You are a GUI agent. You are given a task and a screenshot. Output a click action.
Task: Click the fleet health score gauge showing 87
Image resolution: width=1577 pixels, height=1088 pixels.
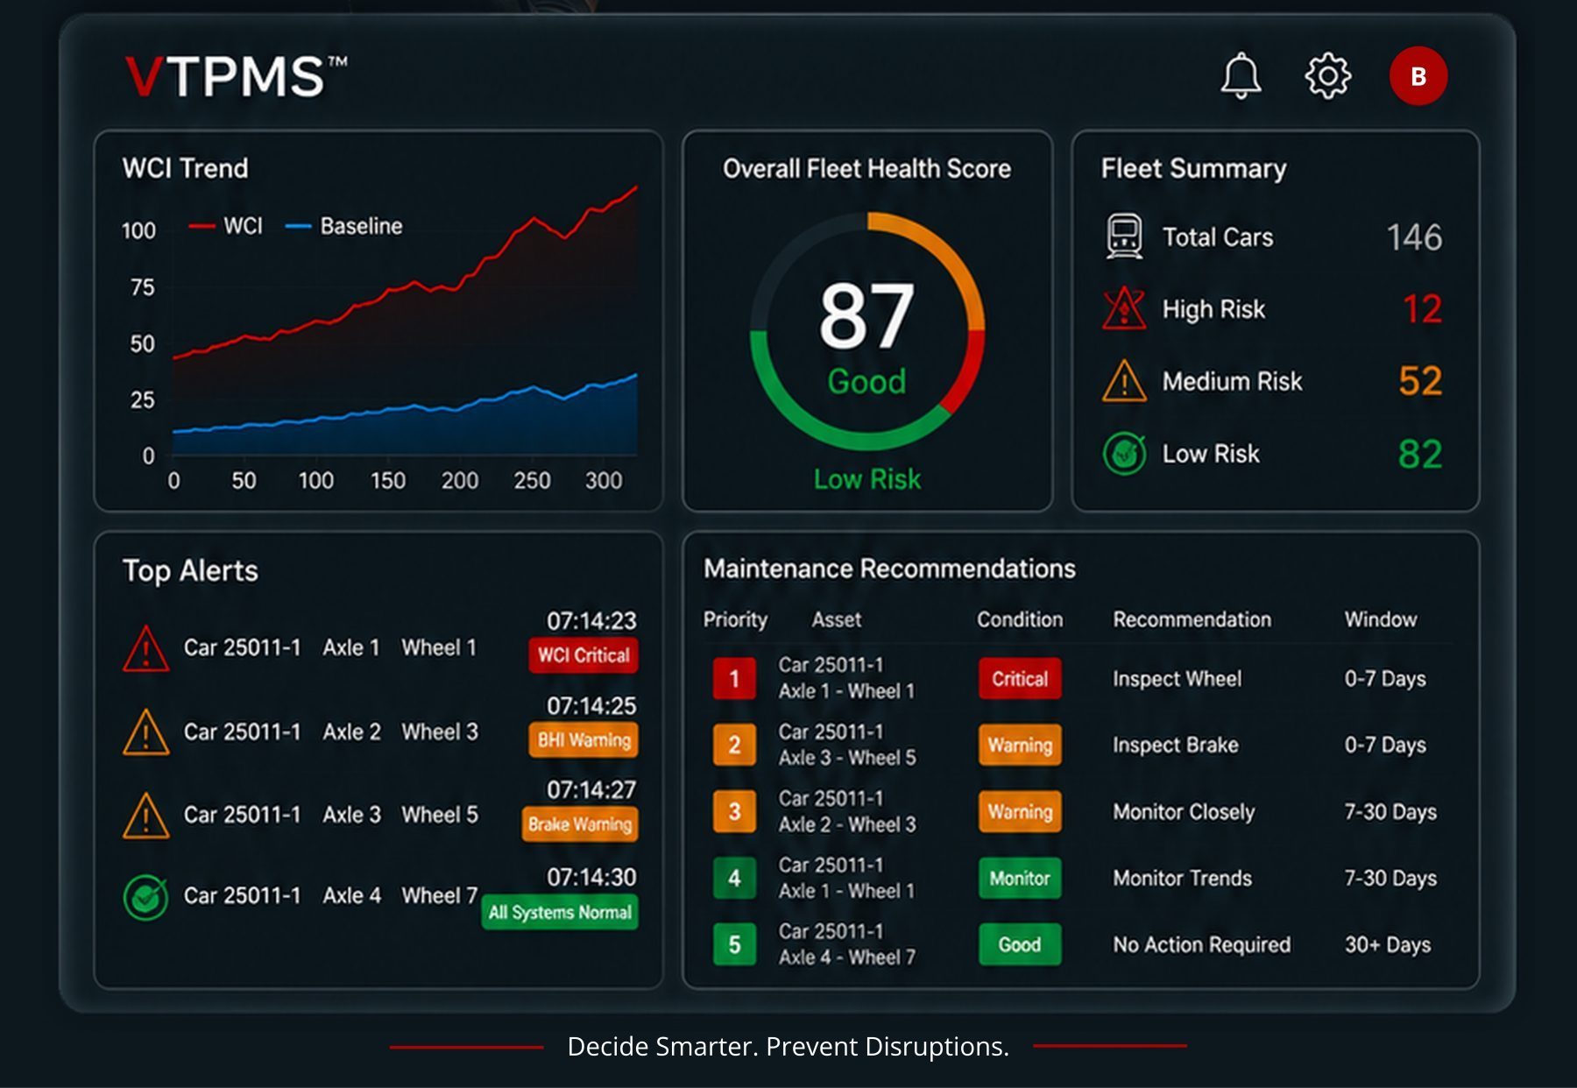point(867,331)
